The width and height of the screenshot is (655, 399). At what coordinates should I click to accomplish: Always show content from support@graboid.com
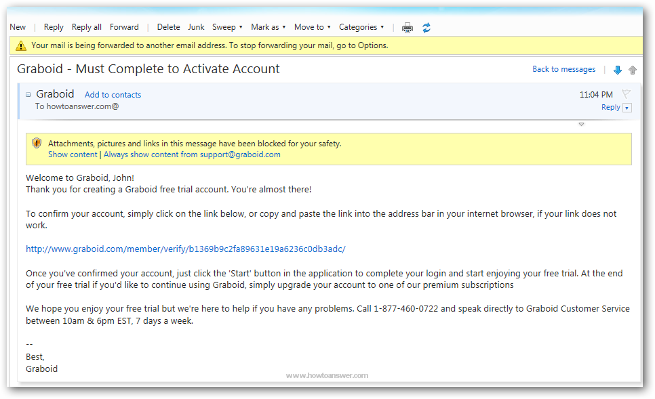click(x=192, y=154)
